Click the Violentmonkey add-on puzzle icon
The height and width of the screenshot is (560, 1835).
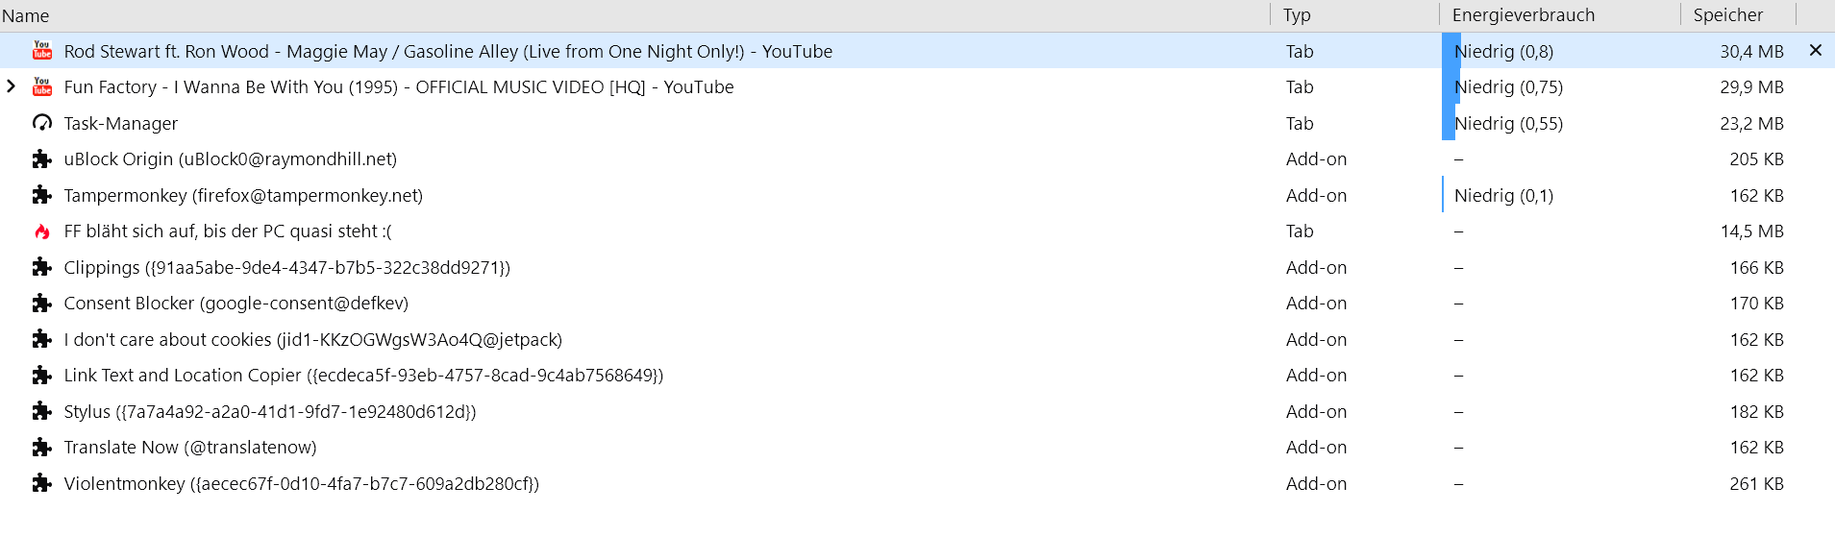coord(42,483)
